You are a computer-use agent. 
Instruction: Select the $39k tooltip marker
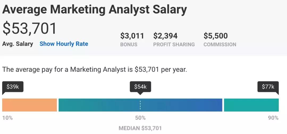(13, 87)
